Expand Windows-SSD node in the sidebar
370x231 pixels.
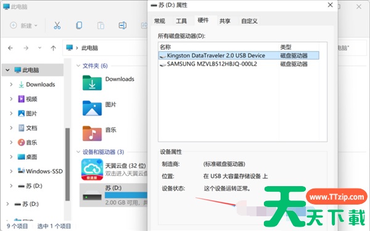point(11,171)
